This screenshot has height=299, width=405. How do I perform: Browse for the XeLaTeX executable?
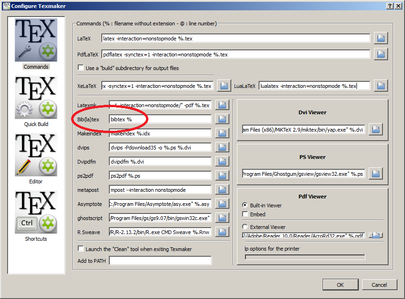(x=224, y=85)
